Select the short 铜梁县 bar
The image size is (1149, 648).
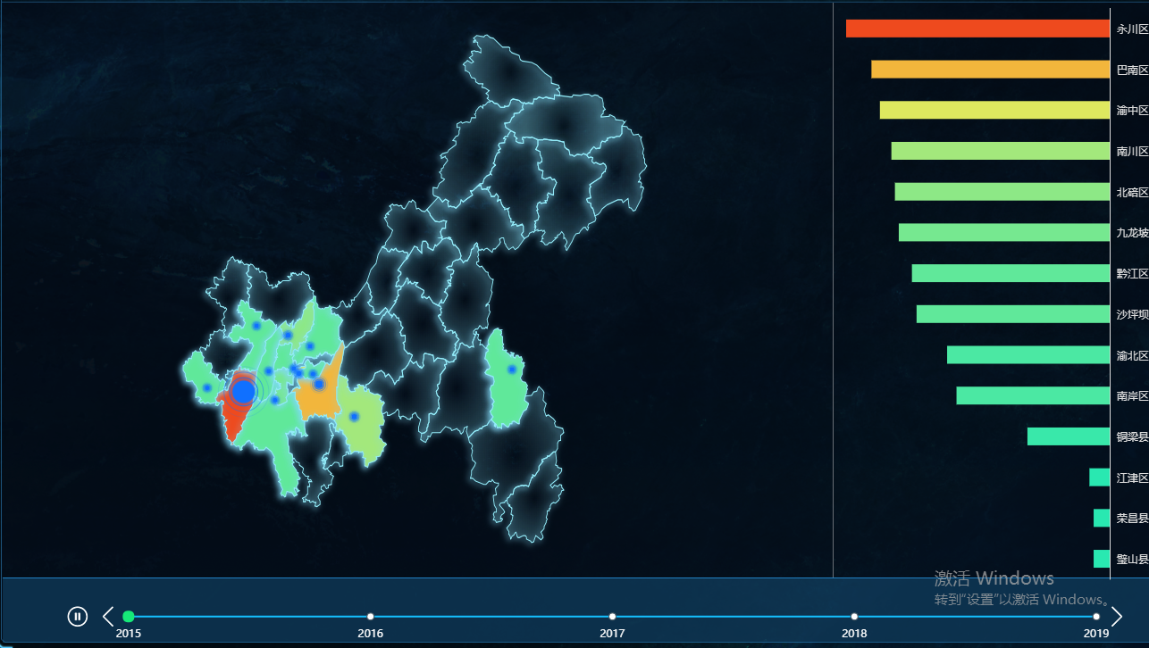click(x=1067, y=436)
